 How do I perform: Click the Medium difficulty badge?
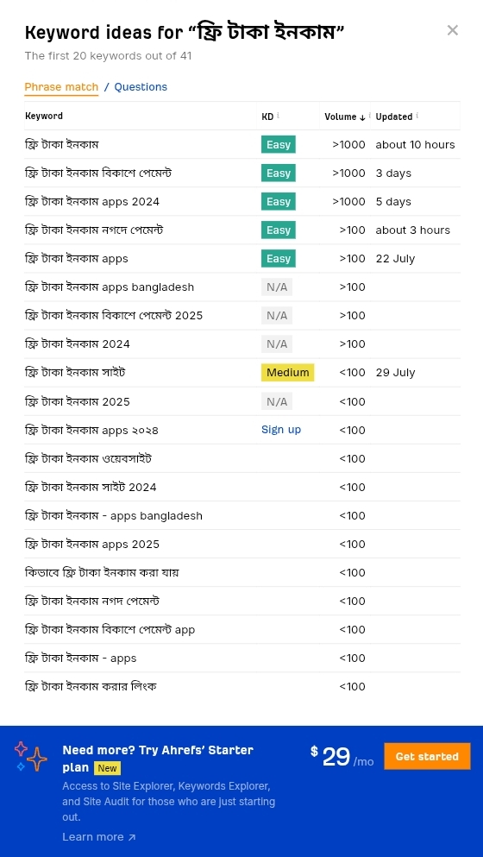click(287, 373)
